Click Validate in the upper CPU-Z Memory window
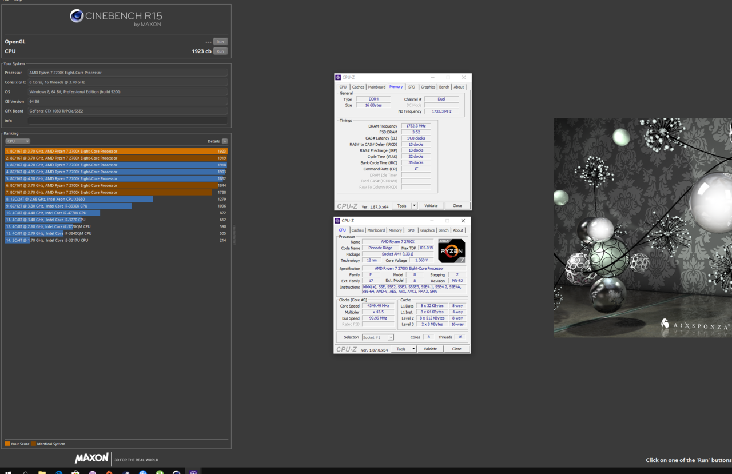Image resolution: width=732 pixels, height=474 pixels. [x=431, y=206]
